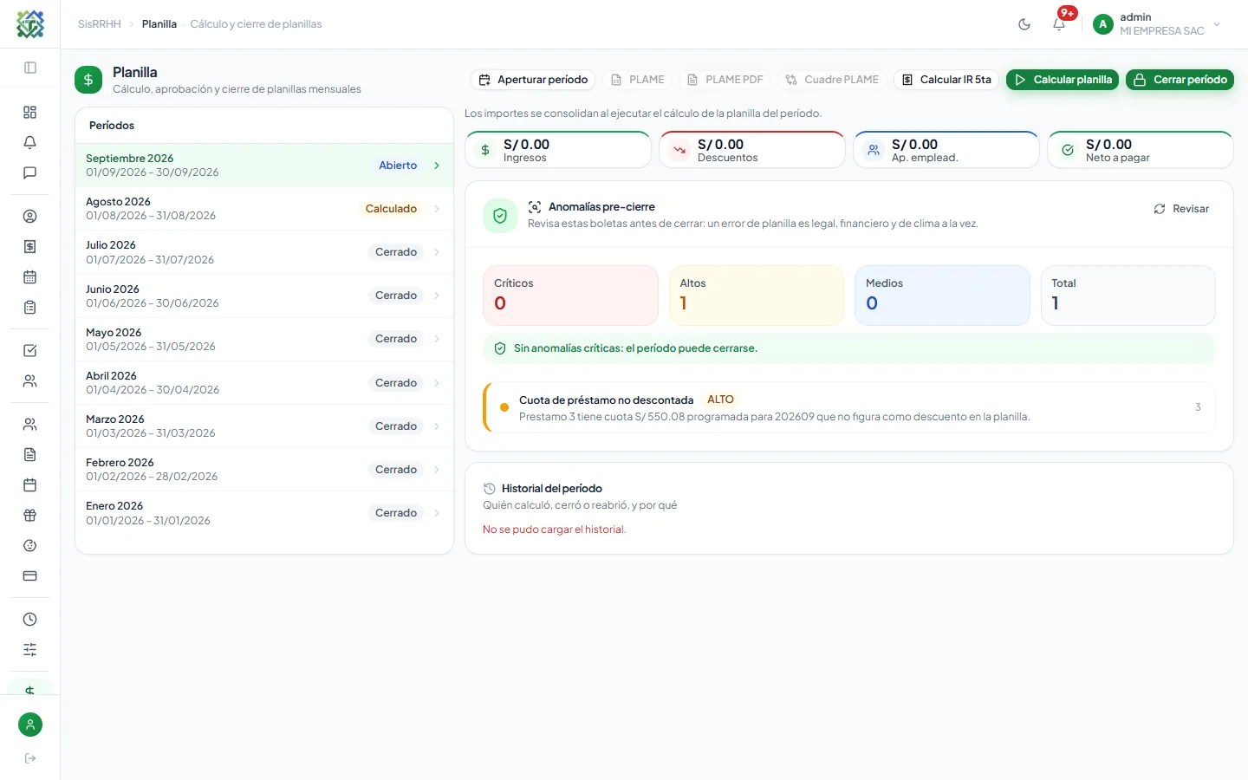The height and width of the screenshot is (780, 1248).
Task: Open the sidebar user profile circle icon
Action: (x=30, y=217)
